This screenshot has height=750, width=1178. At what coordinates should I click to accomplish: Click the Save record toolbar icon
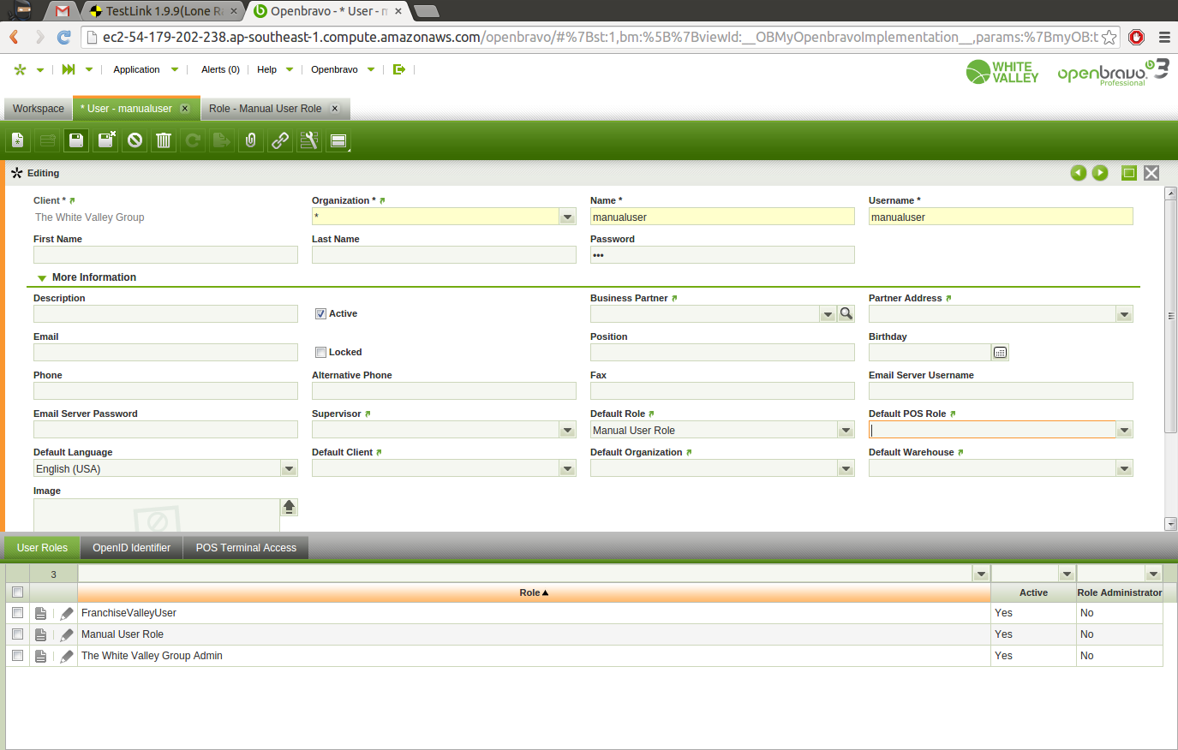pos(76,140)
